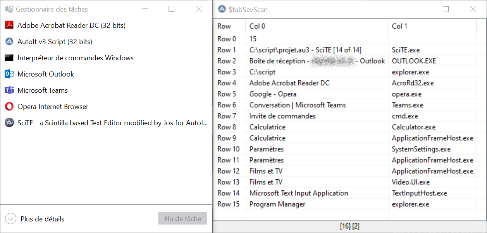Select the Microsoft Teams task name
The height and width of the screenshot is (233, 487).
point(43,90)
